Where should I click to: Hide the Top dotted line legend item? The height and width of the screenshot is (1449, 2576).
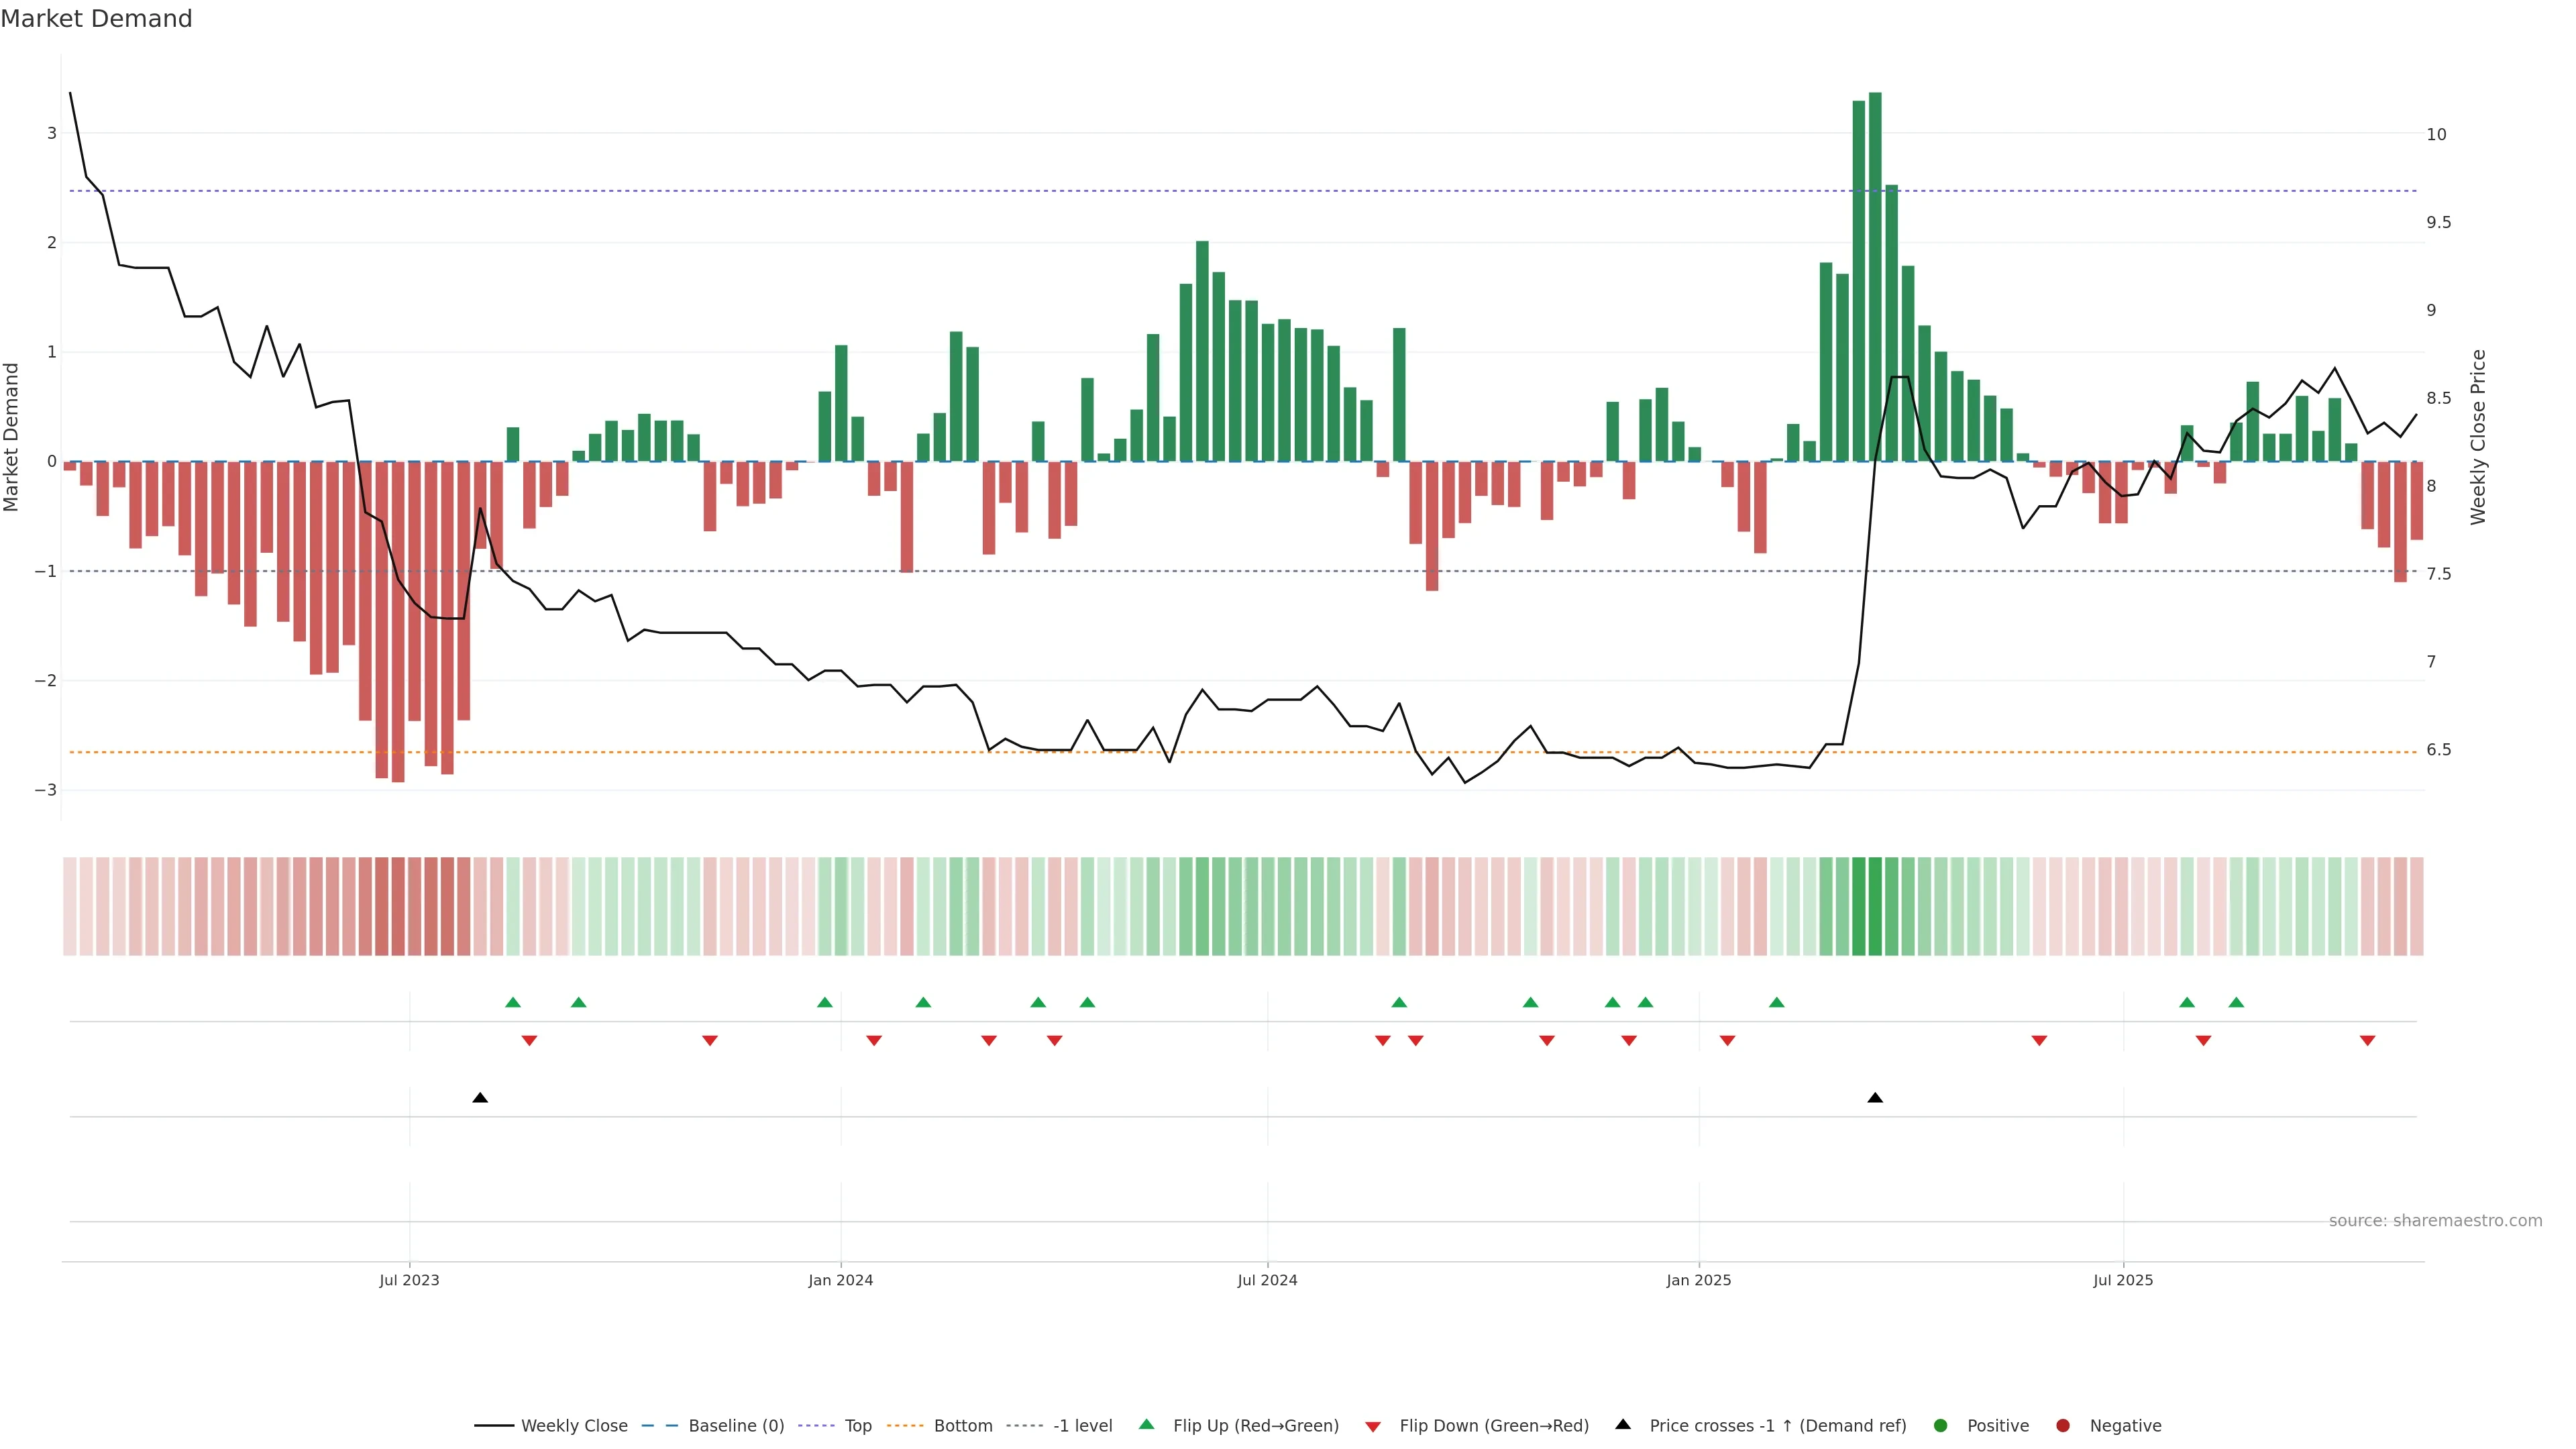click(857, 1426)
